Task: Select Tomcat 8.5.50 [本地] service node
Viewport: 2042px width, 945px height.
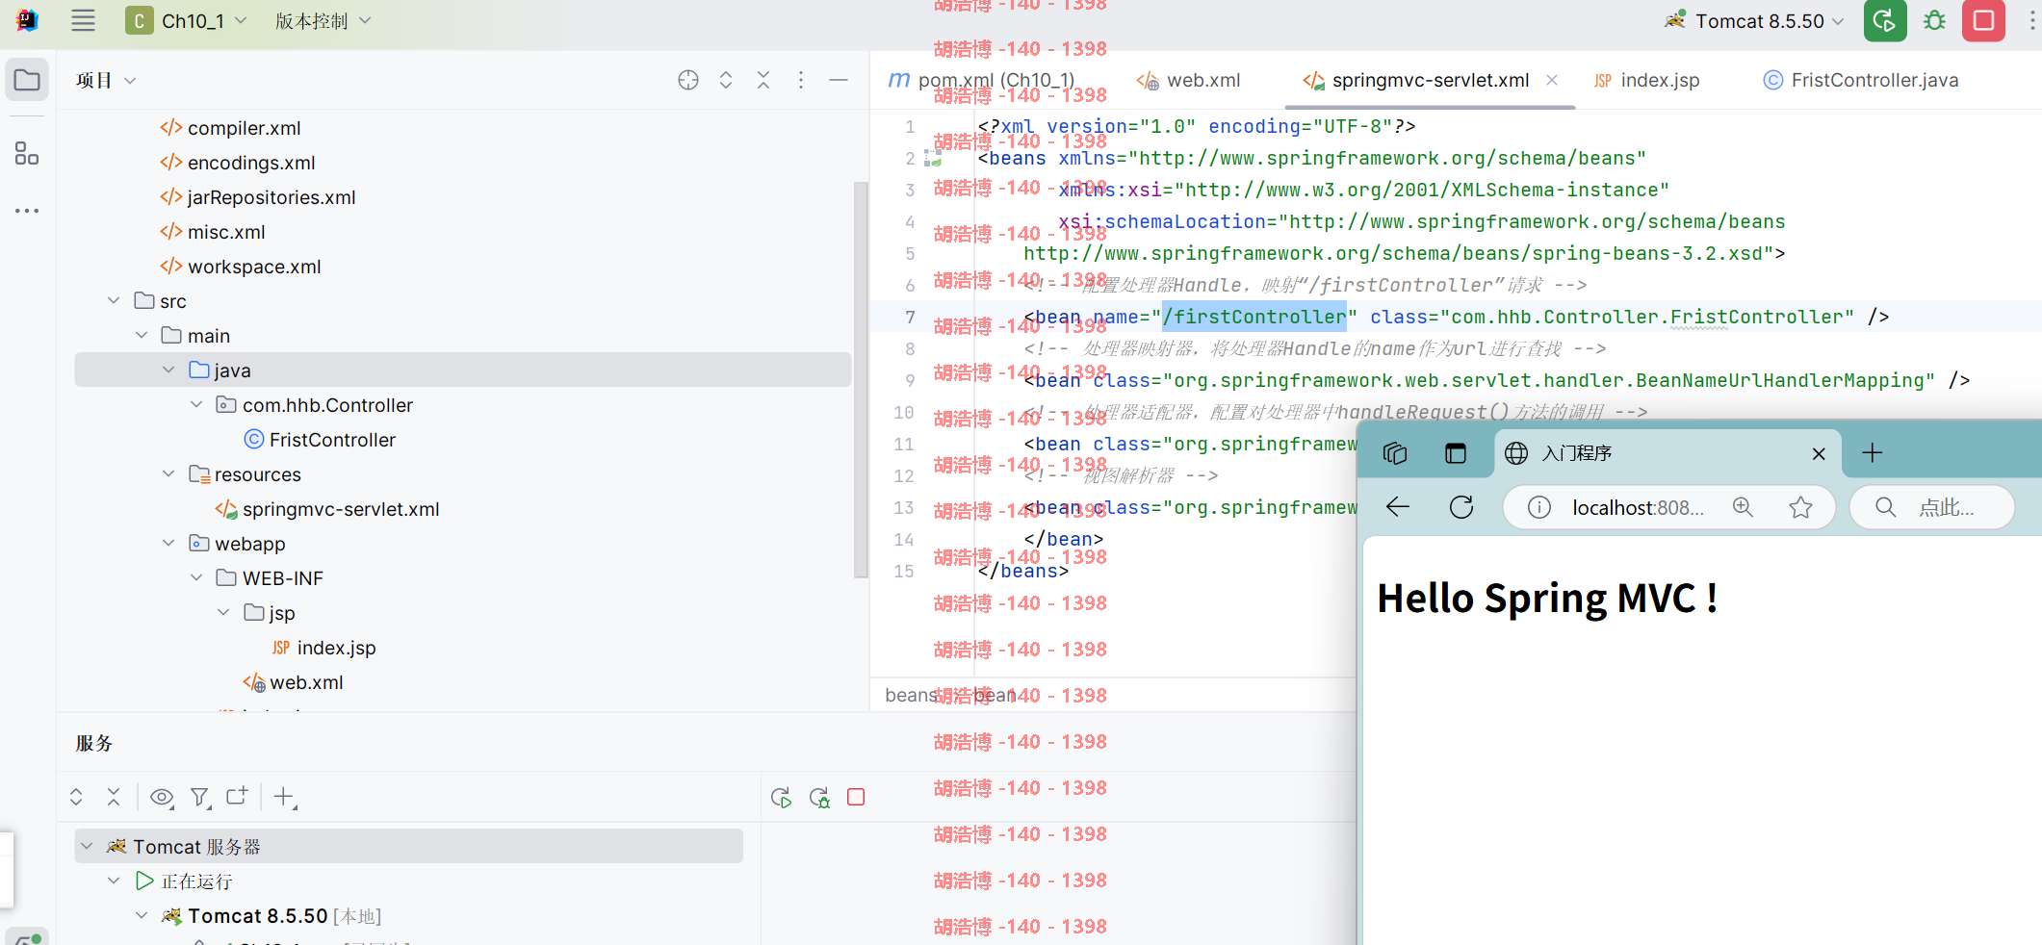Action: 272,916
